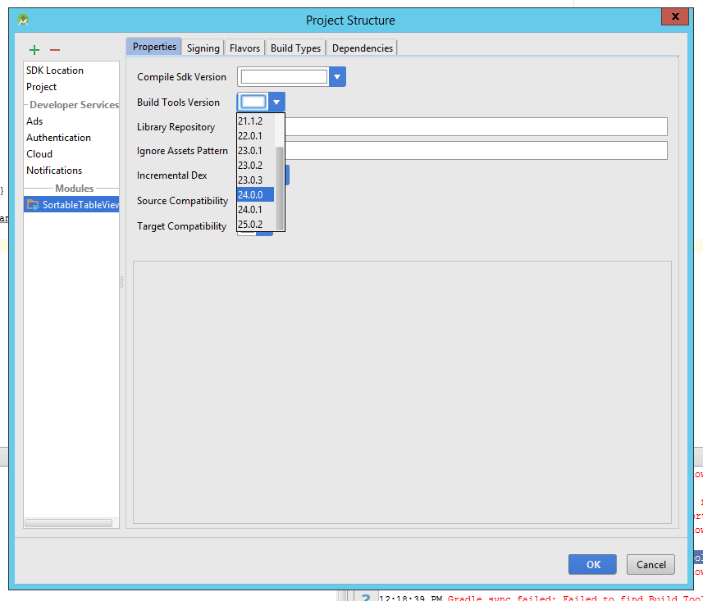This screenshot has width=703, height=601.
Task: Click the Build Tools Version text field
Action: pos(253,102)
